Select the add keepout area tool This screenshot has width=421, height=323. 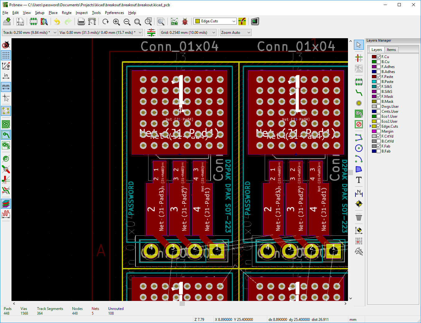(359, 124)
